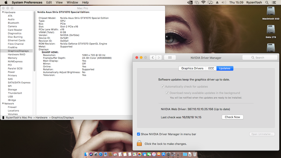The height and width of the screenshot is (158, 281).
Task: Open App Store from the Dock
Action: click(x=164, y=154)
